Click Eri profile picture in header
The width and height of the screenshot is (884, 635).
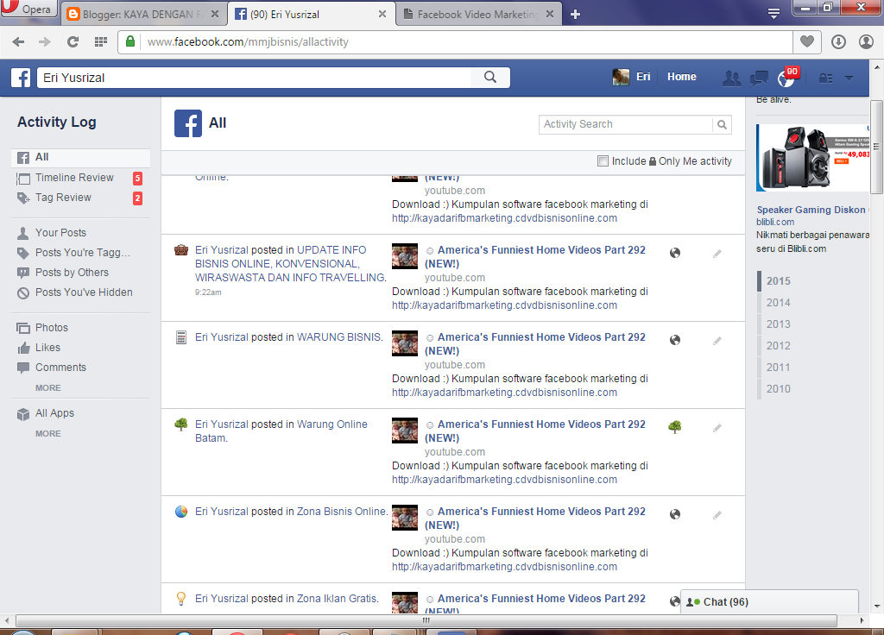pos(621,77)
